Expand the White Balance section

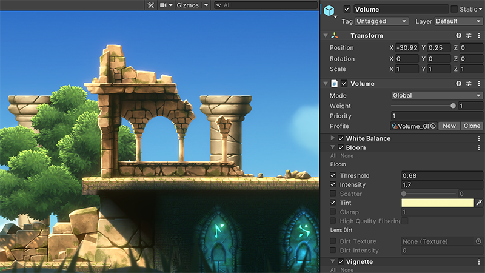click(333, 138)
